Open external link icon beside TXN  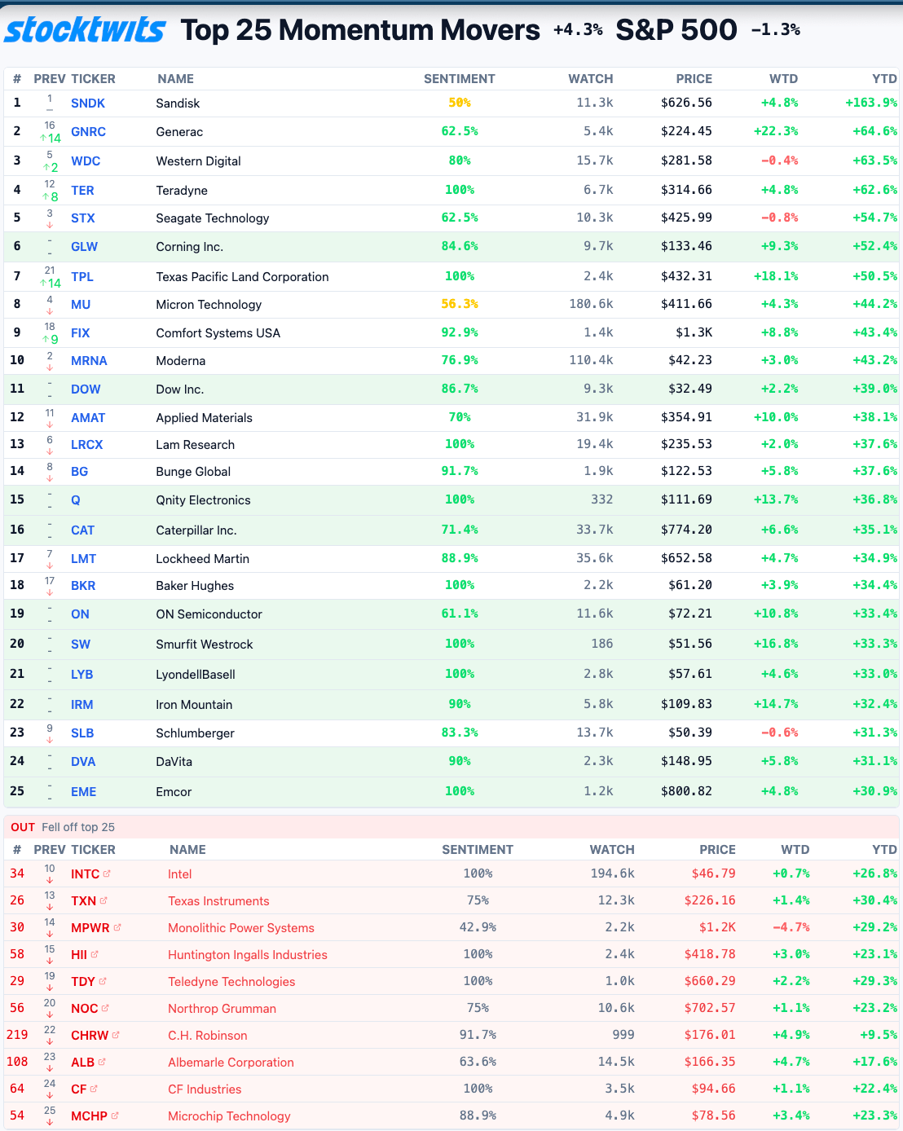(104, 901)
